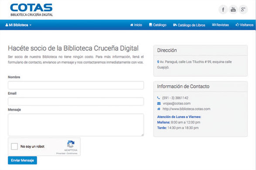Open the vrojas@cotas.com email link
This screenshot has height=170, width=256.
point(177,103)
